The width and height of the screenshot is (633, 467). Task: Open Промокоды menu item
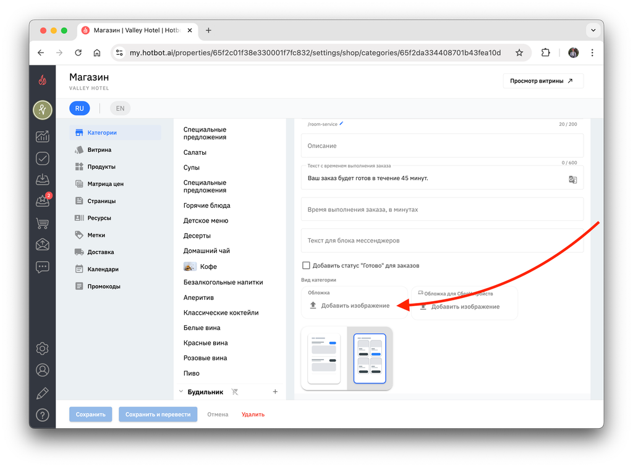pyautogui.click(x=115, y=286)
